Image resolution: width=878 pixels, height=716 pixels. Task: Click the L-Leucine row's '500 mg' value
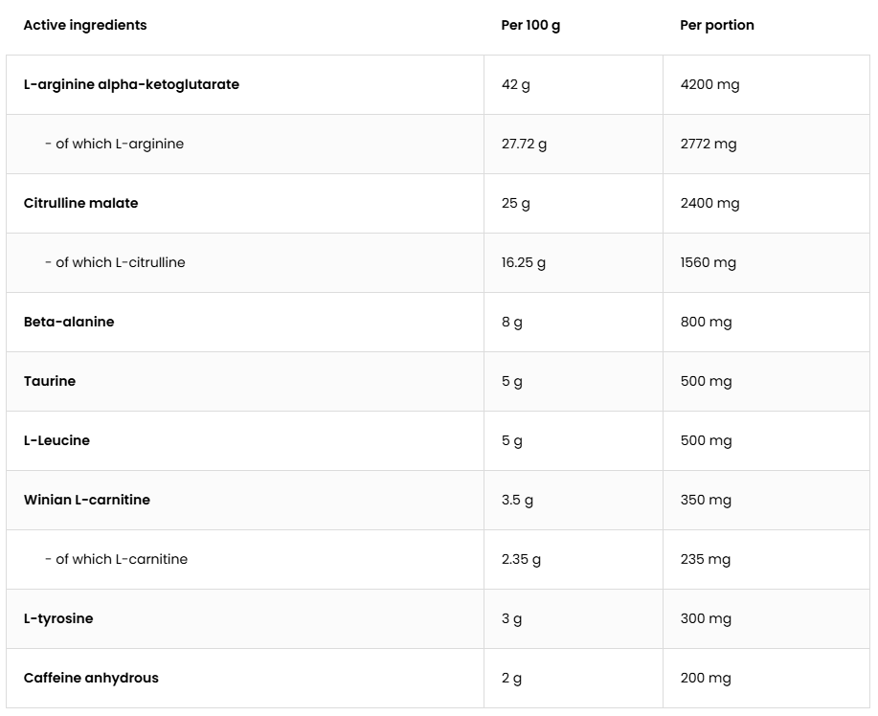(x=706, y=441)
